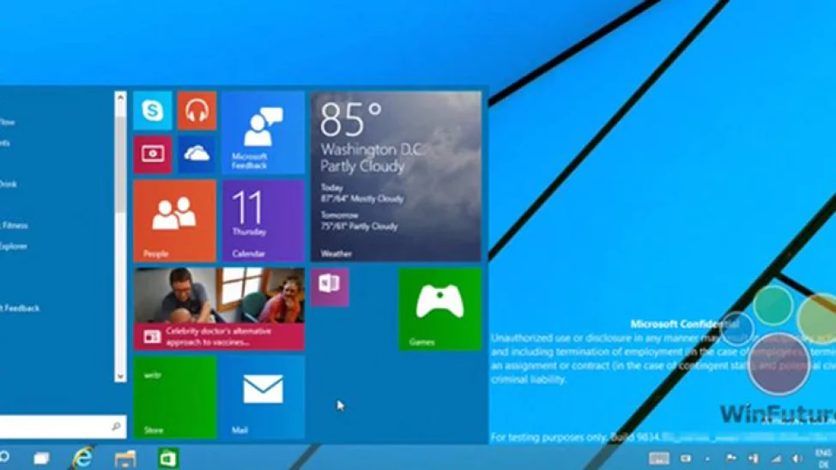Launch the Games tile
The image size is (836, 470).
tap(439, 309)
